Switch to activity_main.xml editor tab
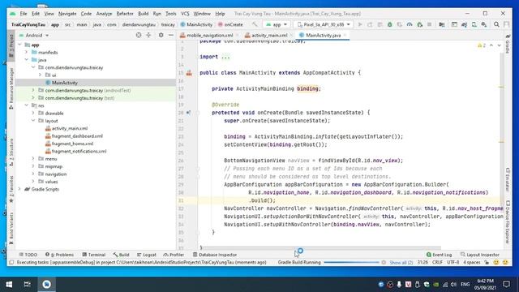This screenshot has height=292, width=519. click(x=269, y=35)
